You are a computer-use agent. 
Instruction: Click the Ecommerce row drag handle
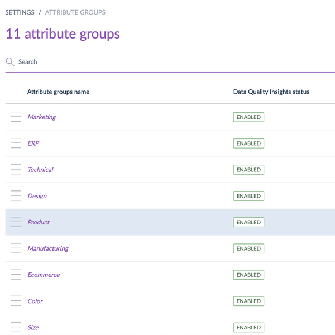(x=16, y=275)
